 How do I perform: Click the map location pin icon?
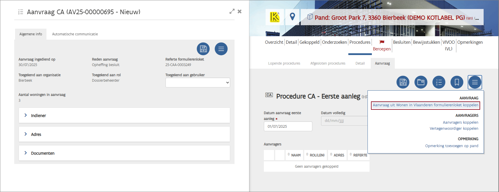tap(292, 17)
